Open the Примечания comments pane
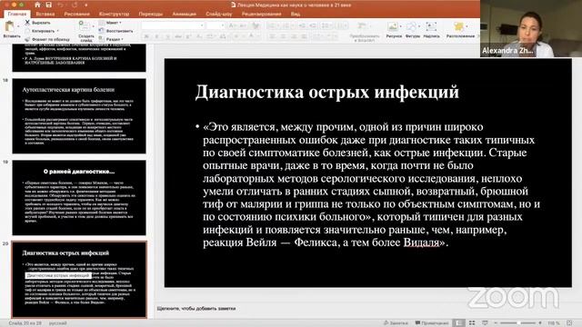This screenshot has height=327, width=582. tap(432, 323)
